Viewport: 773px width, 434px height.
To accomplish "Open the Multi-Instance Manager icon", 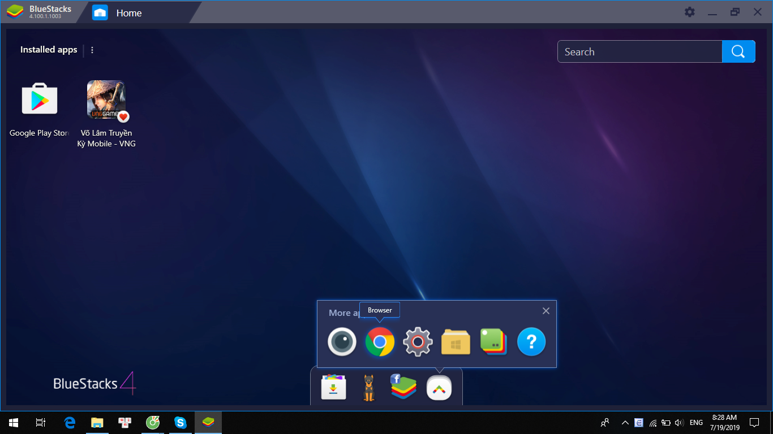I will 493,342.
